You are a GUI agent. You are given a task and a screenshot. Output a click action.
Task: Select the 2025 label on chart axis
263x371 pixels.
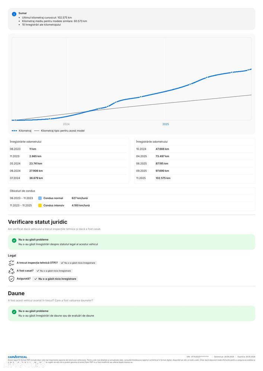166,124
